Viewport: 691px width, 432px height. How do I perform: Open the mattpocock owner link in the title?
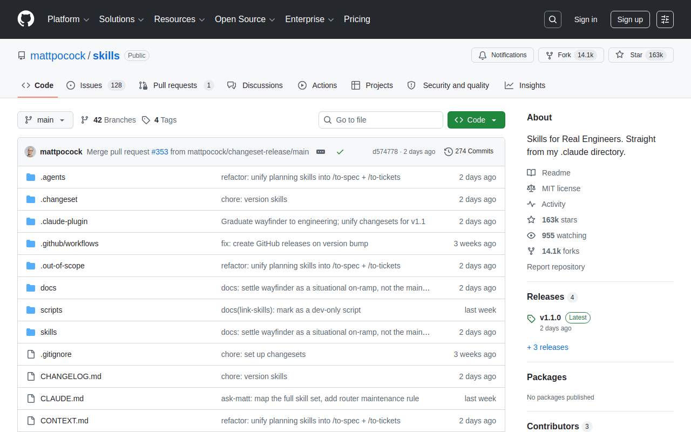pos(58,56)
